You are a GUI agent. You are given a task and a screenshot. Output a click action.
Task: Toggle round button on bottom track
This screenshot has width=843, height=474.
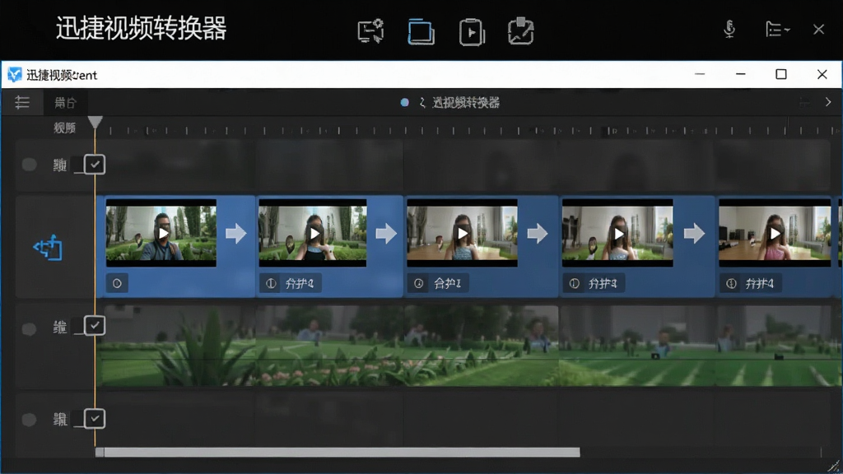click(29, 419)
